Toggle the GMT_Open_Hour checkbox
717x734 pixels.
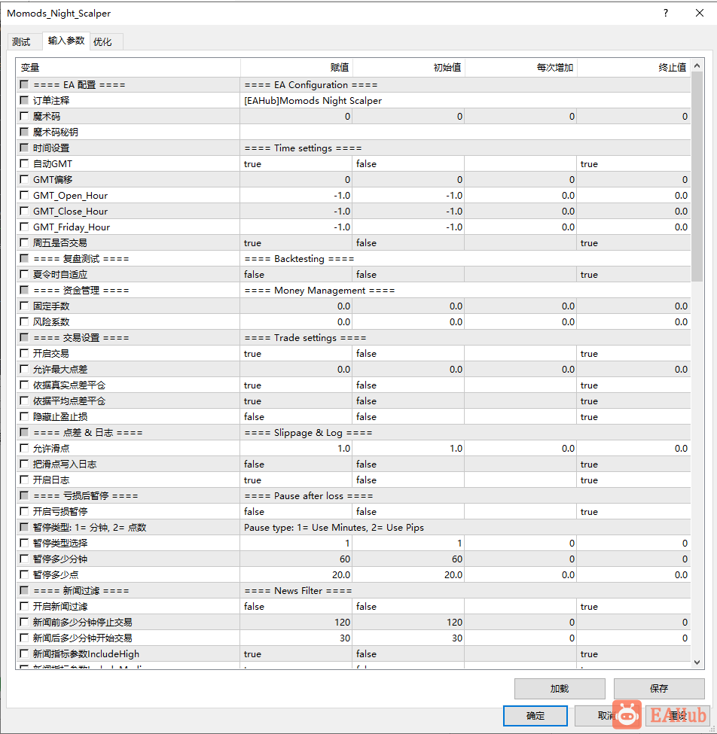24,195
